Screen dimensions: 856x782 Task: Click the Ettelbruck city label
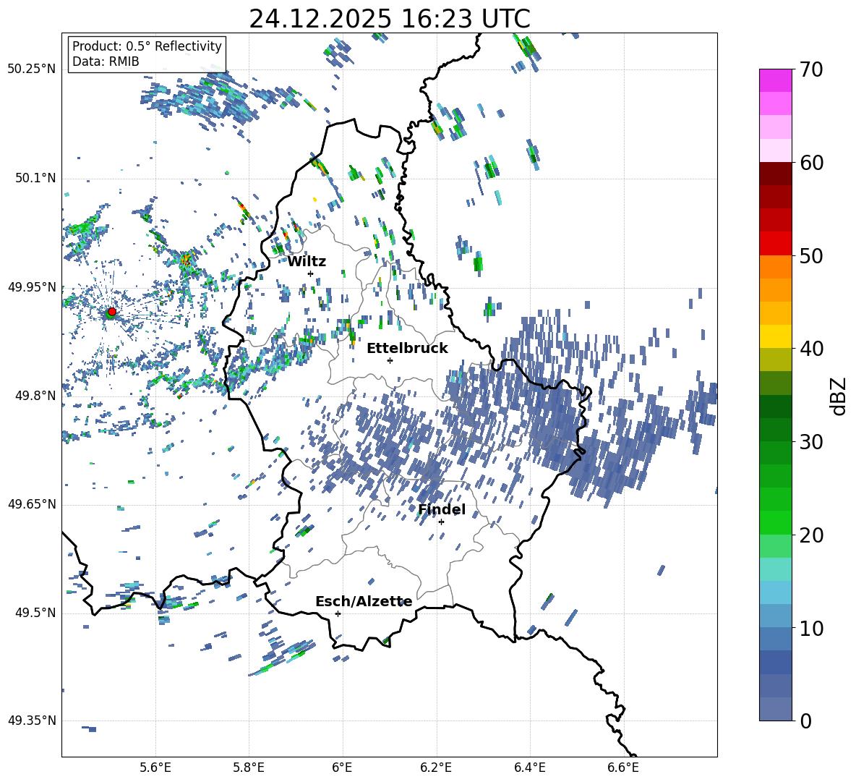pyautogui.click(x=407, y=349)
